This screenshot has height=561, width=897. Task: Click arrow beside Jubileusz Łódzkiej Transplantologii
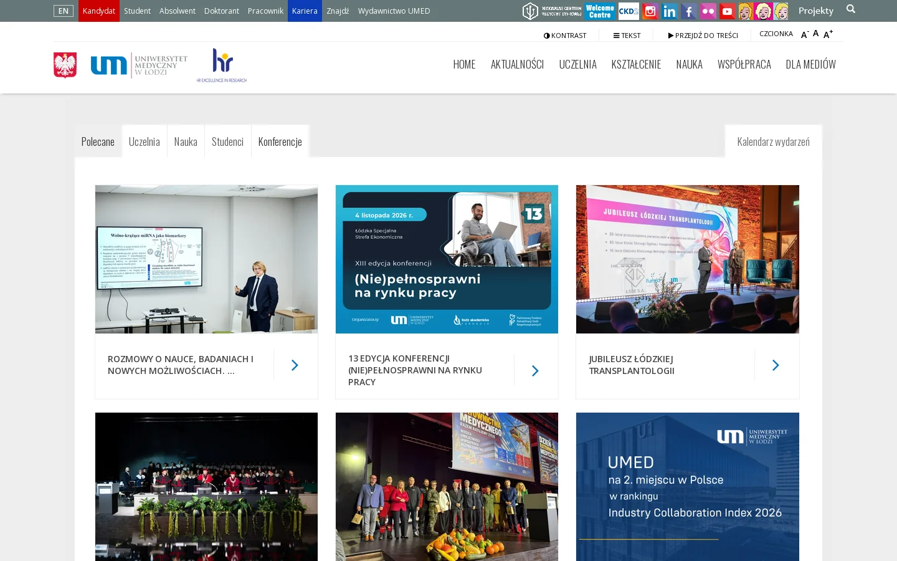pos(776,365)
